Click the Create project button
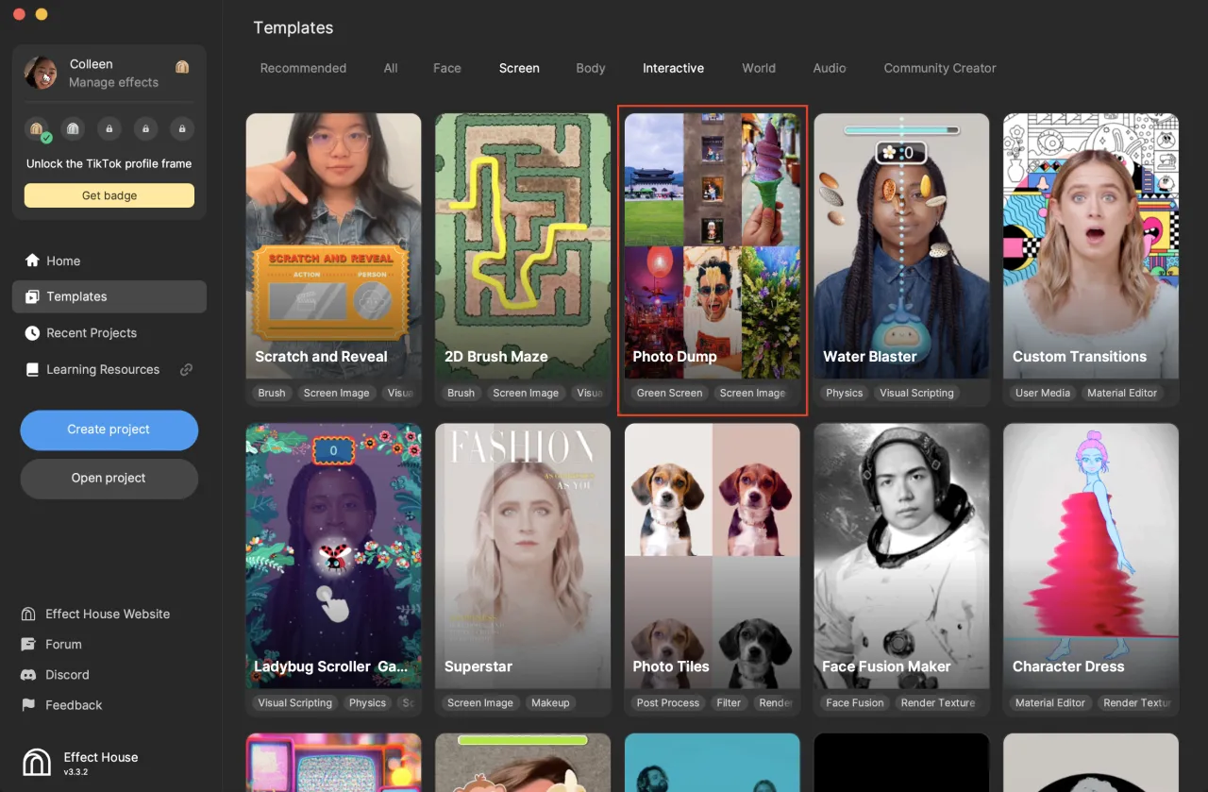1208x792 pixels. 109,430
